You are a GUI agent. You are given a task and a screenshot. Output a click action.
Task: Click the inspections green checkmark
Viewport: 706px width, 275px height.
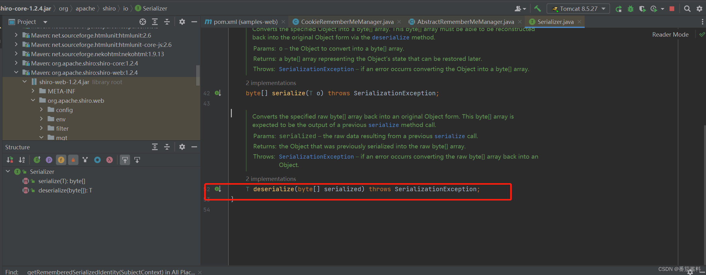tap(702, 34)
